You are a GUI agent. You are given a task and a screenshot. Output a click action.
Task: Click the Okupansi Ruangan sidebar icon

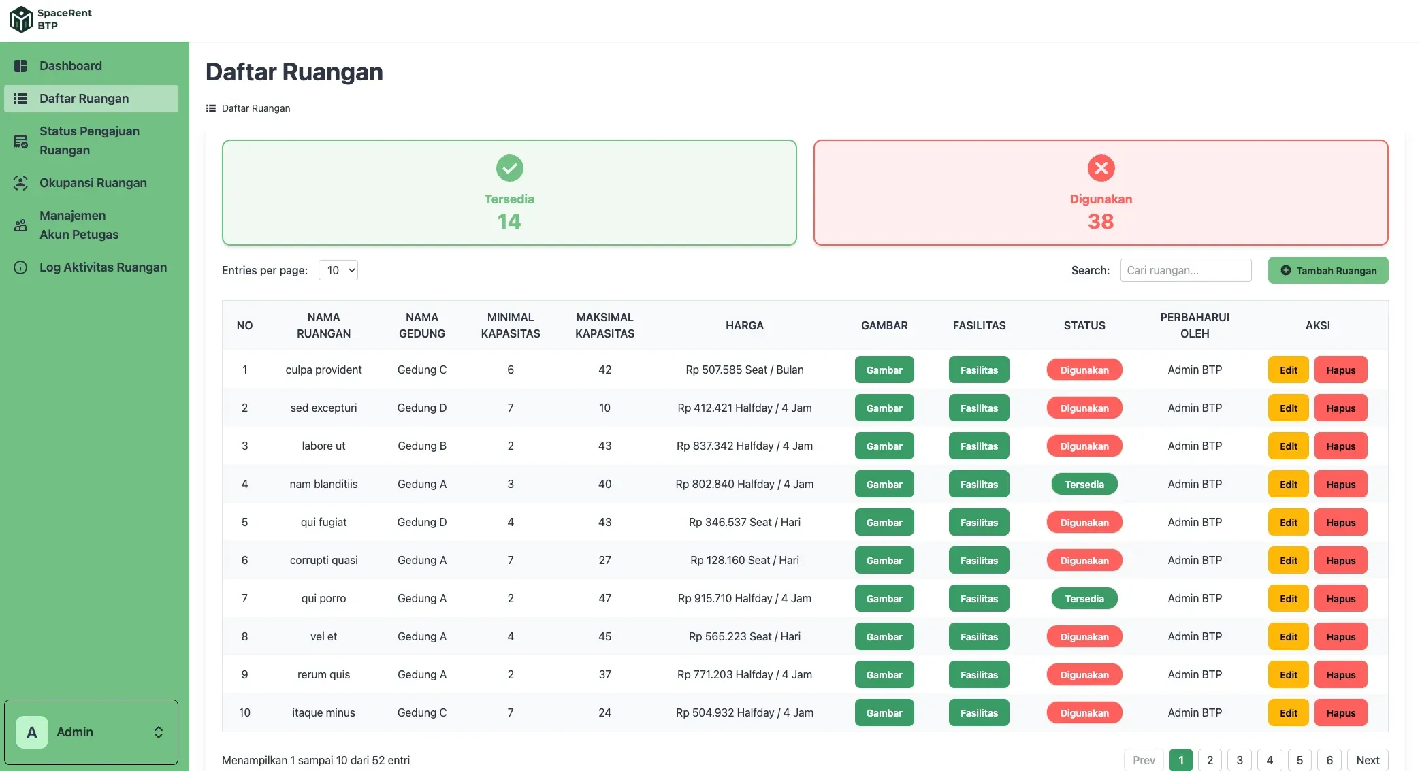[21, 183]
